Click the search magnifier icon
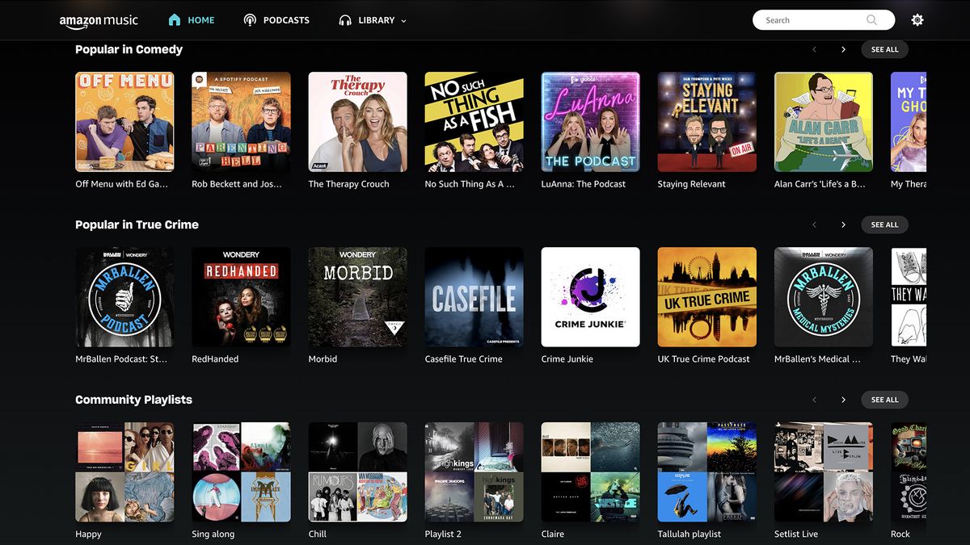The height and width of the screenshot is (545, 970). pyautogui.click(x=871, y=19)
